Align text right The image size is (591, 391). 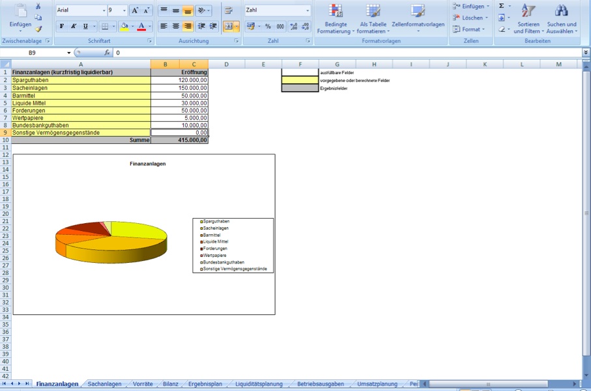[187, 26]
